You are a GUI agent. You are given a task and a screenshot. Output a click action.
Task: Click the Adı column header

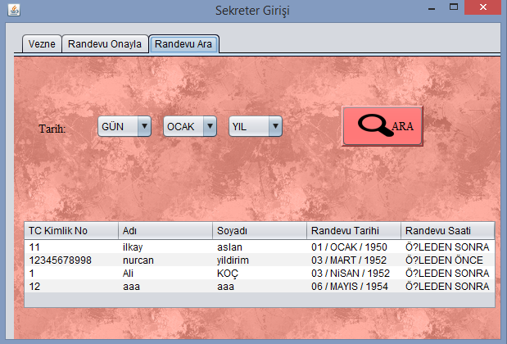[x=165, y=230]
